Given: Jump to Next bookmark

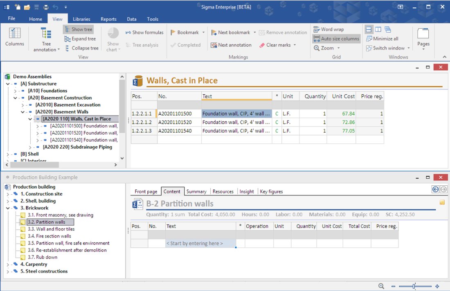Looking at the screenshot, I should tap(231, 32).
